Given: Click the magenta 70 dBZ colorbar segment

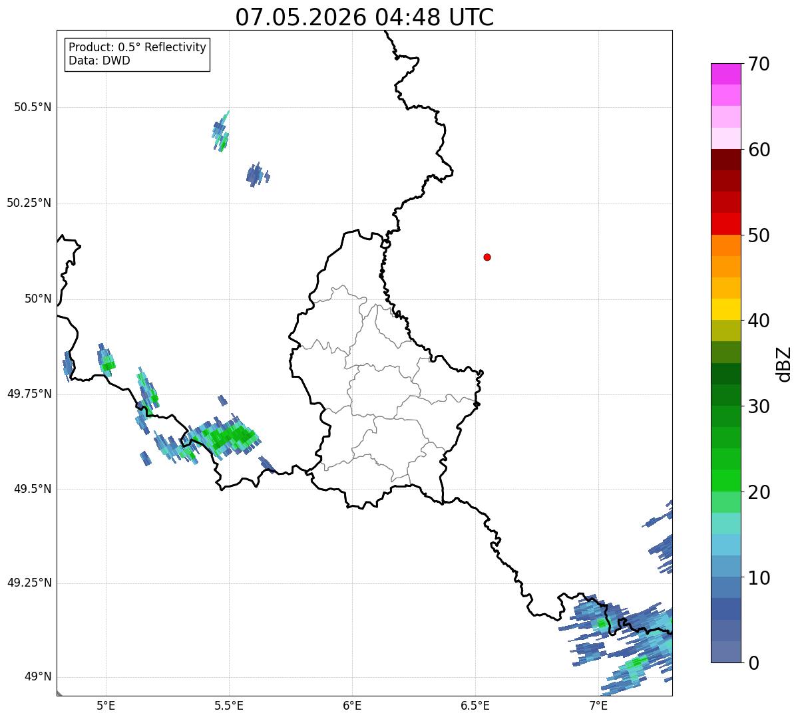Looking at the screenshot, I should [725, 74].
